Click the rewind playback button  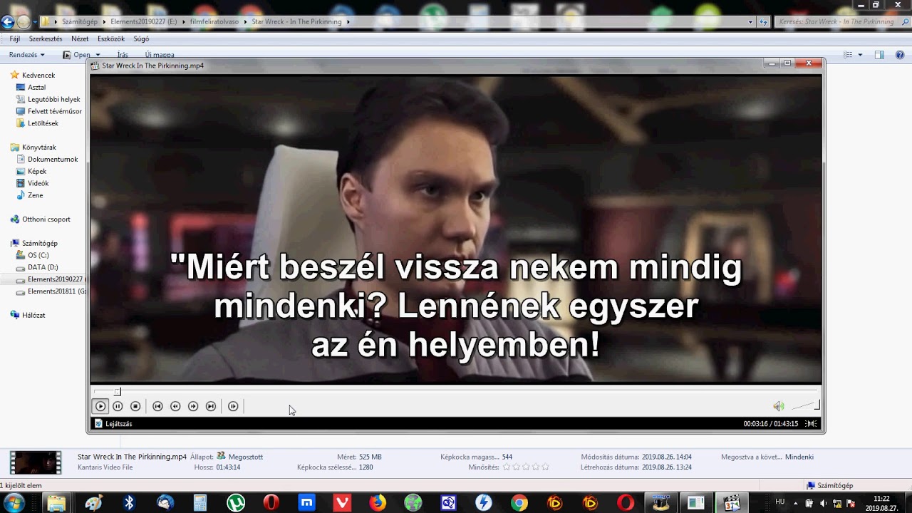[175, 406]
